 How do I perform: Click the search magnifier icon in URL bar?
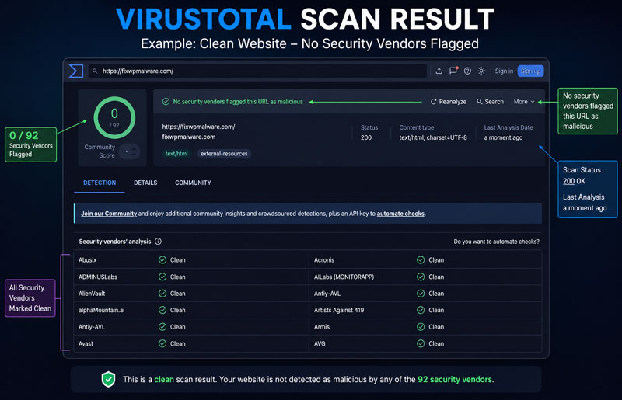click(x=95, y=71)
